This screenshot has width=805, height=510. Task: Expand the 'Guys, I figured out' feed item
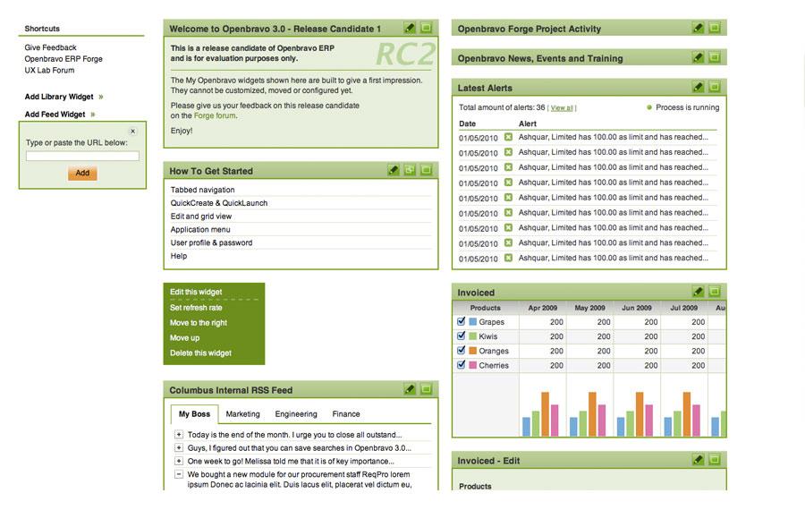(x=179, y=448)
